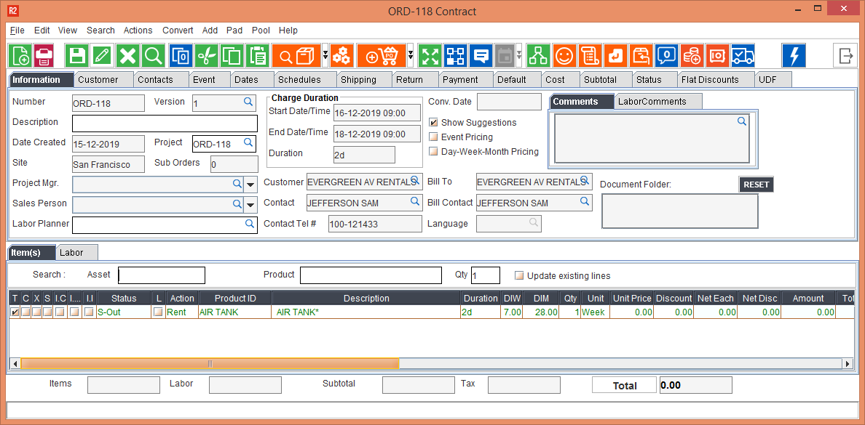865x425 pixels.
Task: Uncheck the Show Suggestions checkbox
Action: click(x=434, y=123)
